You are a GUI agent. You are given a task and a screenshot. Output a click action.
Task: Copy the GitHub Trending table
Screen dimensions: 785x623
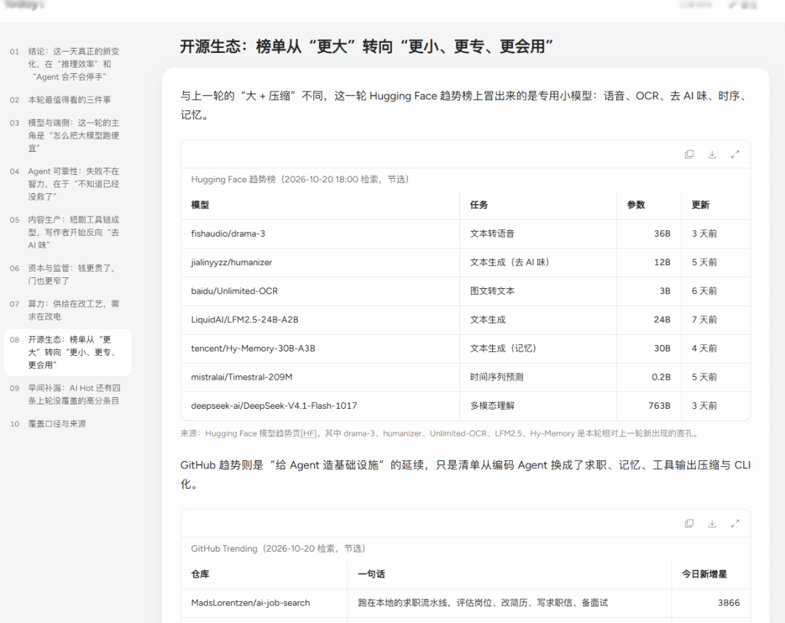689,524
